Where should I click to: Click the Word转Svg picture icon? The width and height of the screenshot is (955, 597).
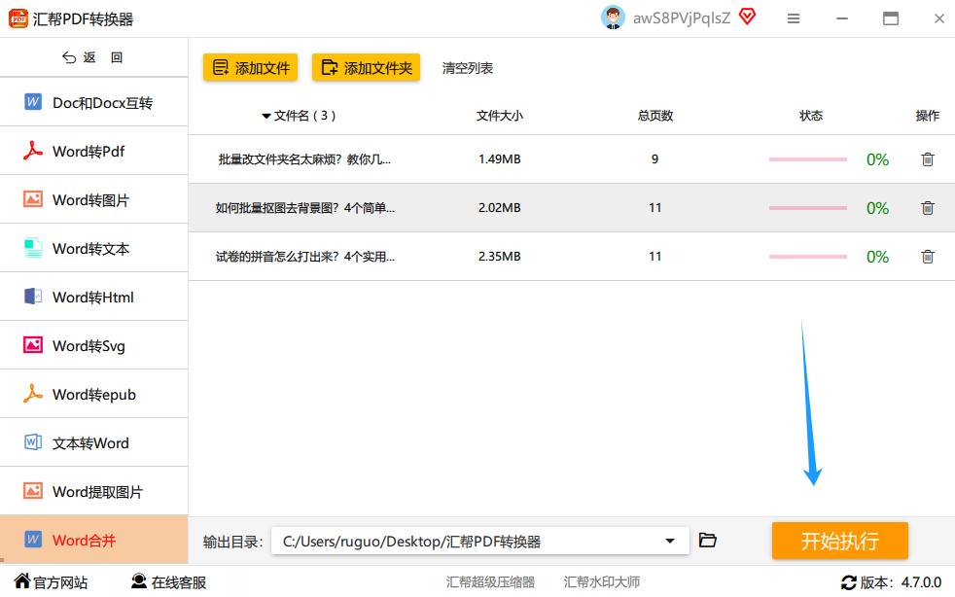pyautogui.click(x=33, y=345)
